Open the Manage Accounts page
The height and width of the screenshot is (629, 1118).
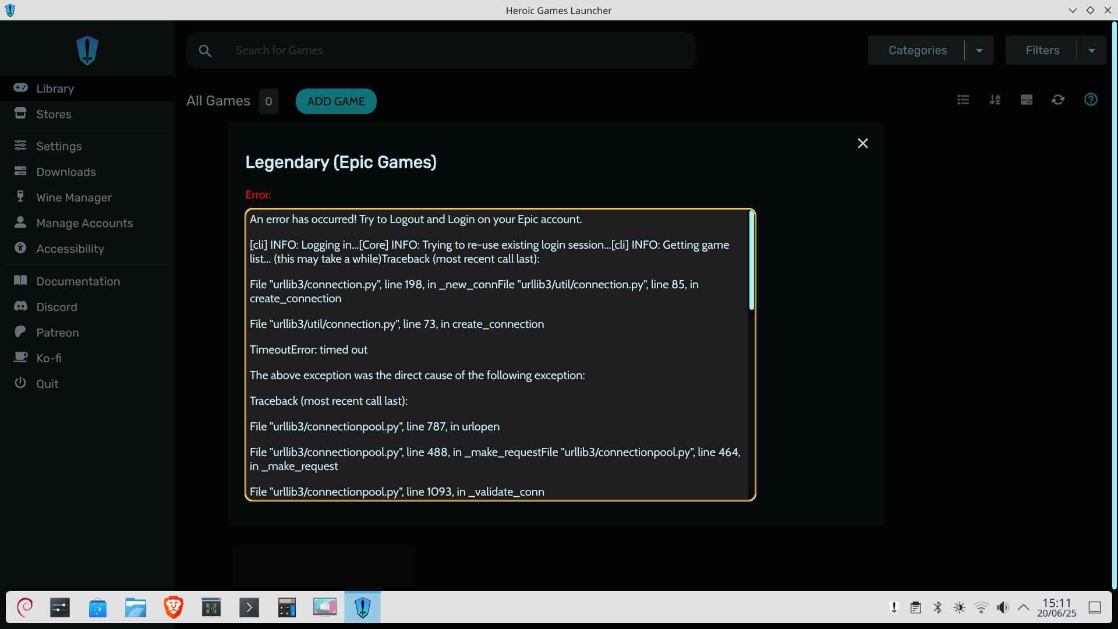(x=84, y=223)
